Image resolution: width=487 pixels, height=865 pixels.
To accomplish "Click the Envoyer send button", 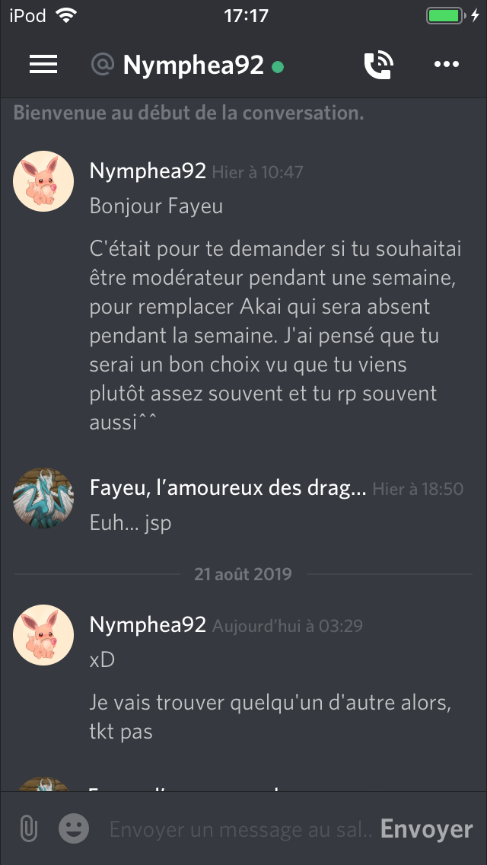I will click(x=426, y=829).
